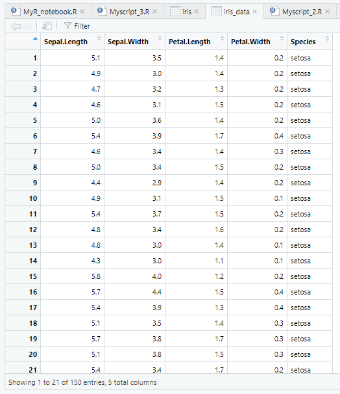Click the back navigation arrow icon
The image size is (340, 394).
(16, 26)
